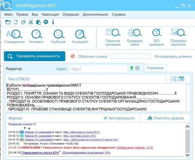Open the Операции menu
195x160 pixels.
(71, 14)
